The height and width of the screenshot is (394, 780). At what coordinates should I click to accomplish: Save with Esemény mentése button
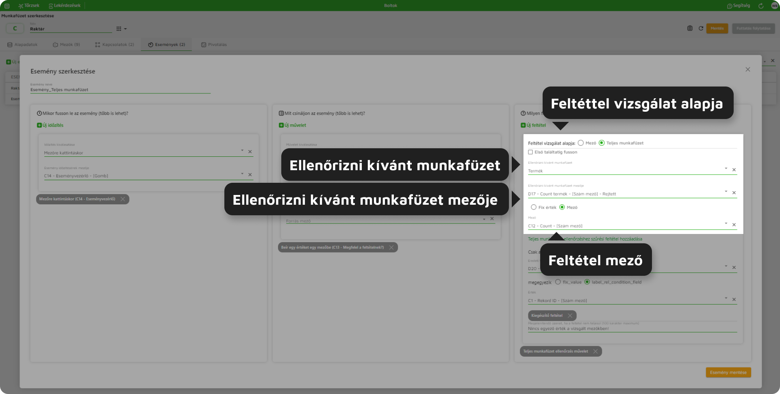click(x=728, y=372)
